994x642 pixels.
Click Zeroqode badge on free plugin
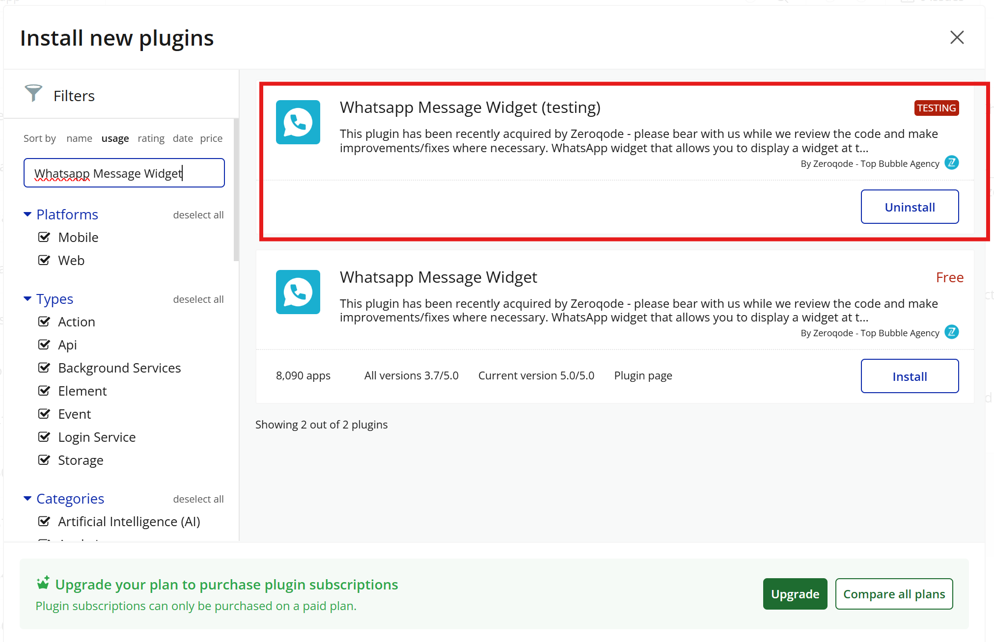coord(951,332)
